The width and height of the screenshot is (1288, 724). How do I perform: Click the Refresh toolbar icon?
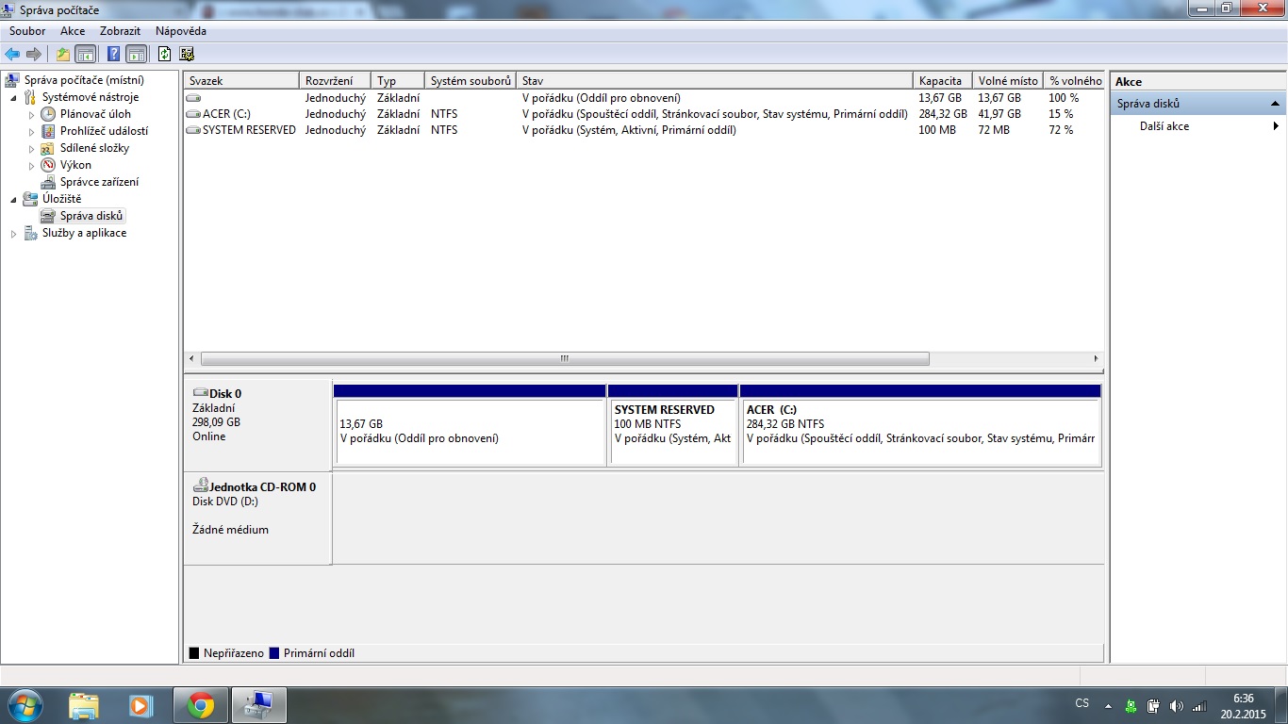coord(165,54)
